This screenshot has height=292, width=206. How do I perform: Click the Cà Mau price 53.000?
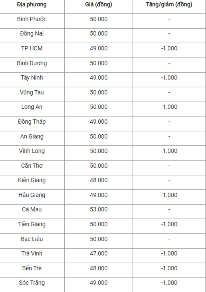[x=99, y=209]
